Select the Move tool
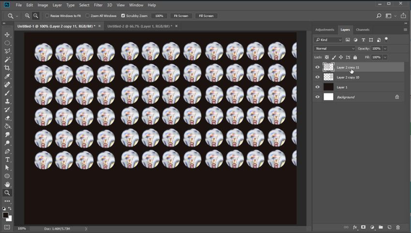The image size is (411, 233). [7, 35]
